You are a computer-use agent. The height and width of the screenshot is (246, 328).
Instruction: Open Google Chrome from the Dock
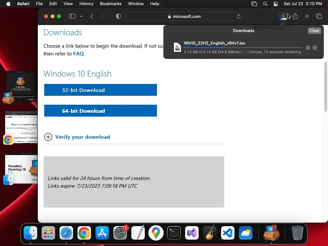coord(84,233)
